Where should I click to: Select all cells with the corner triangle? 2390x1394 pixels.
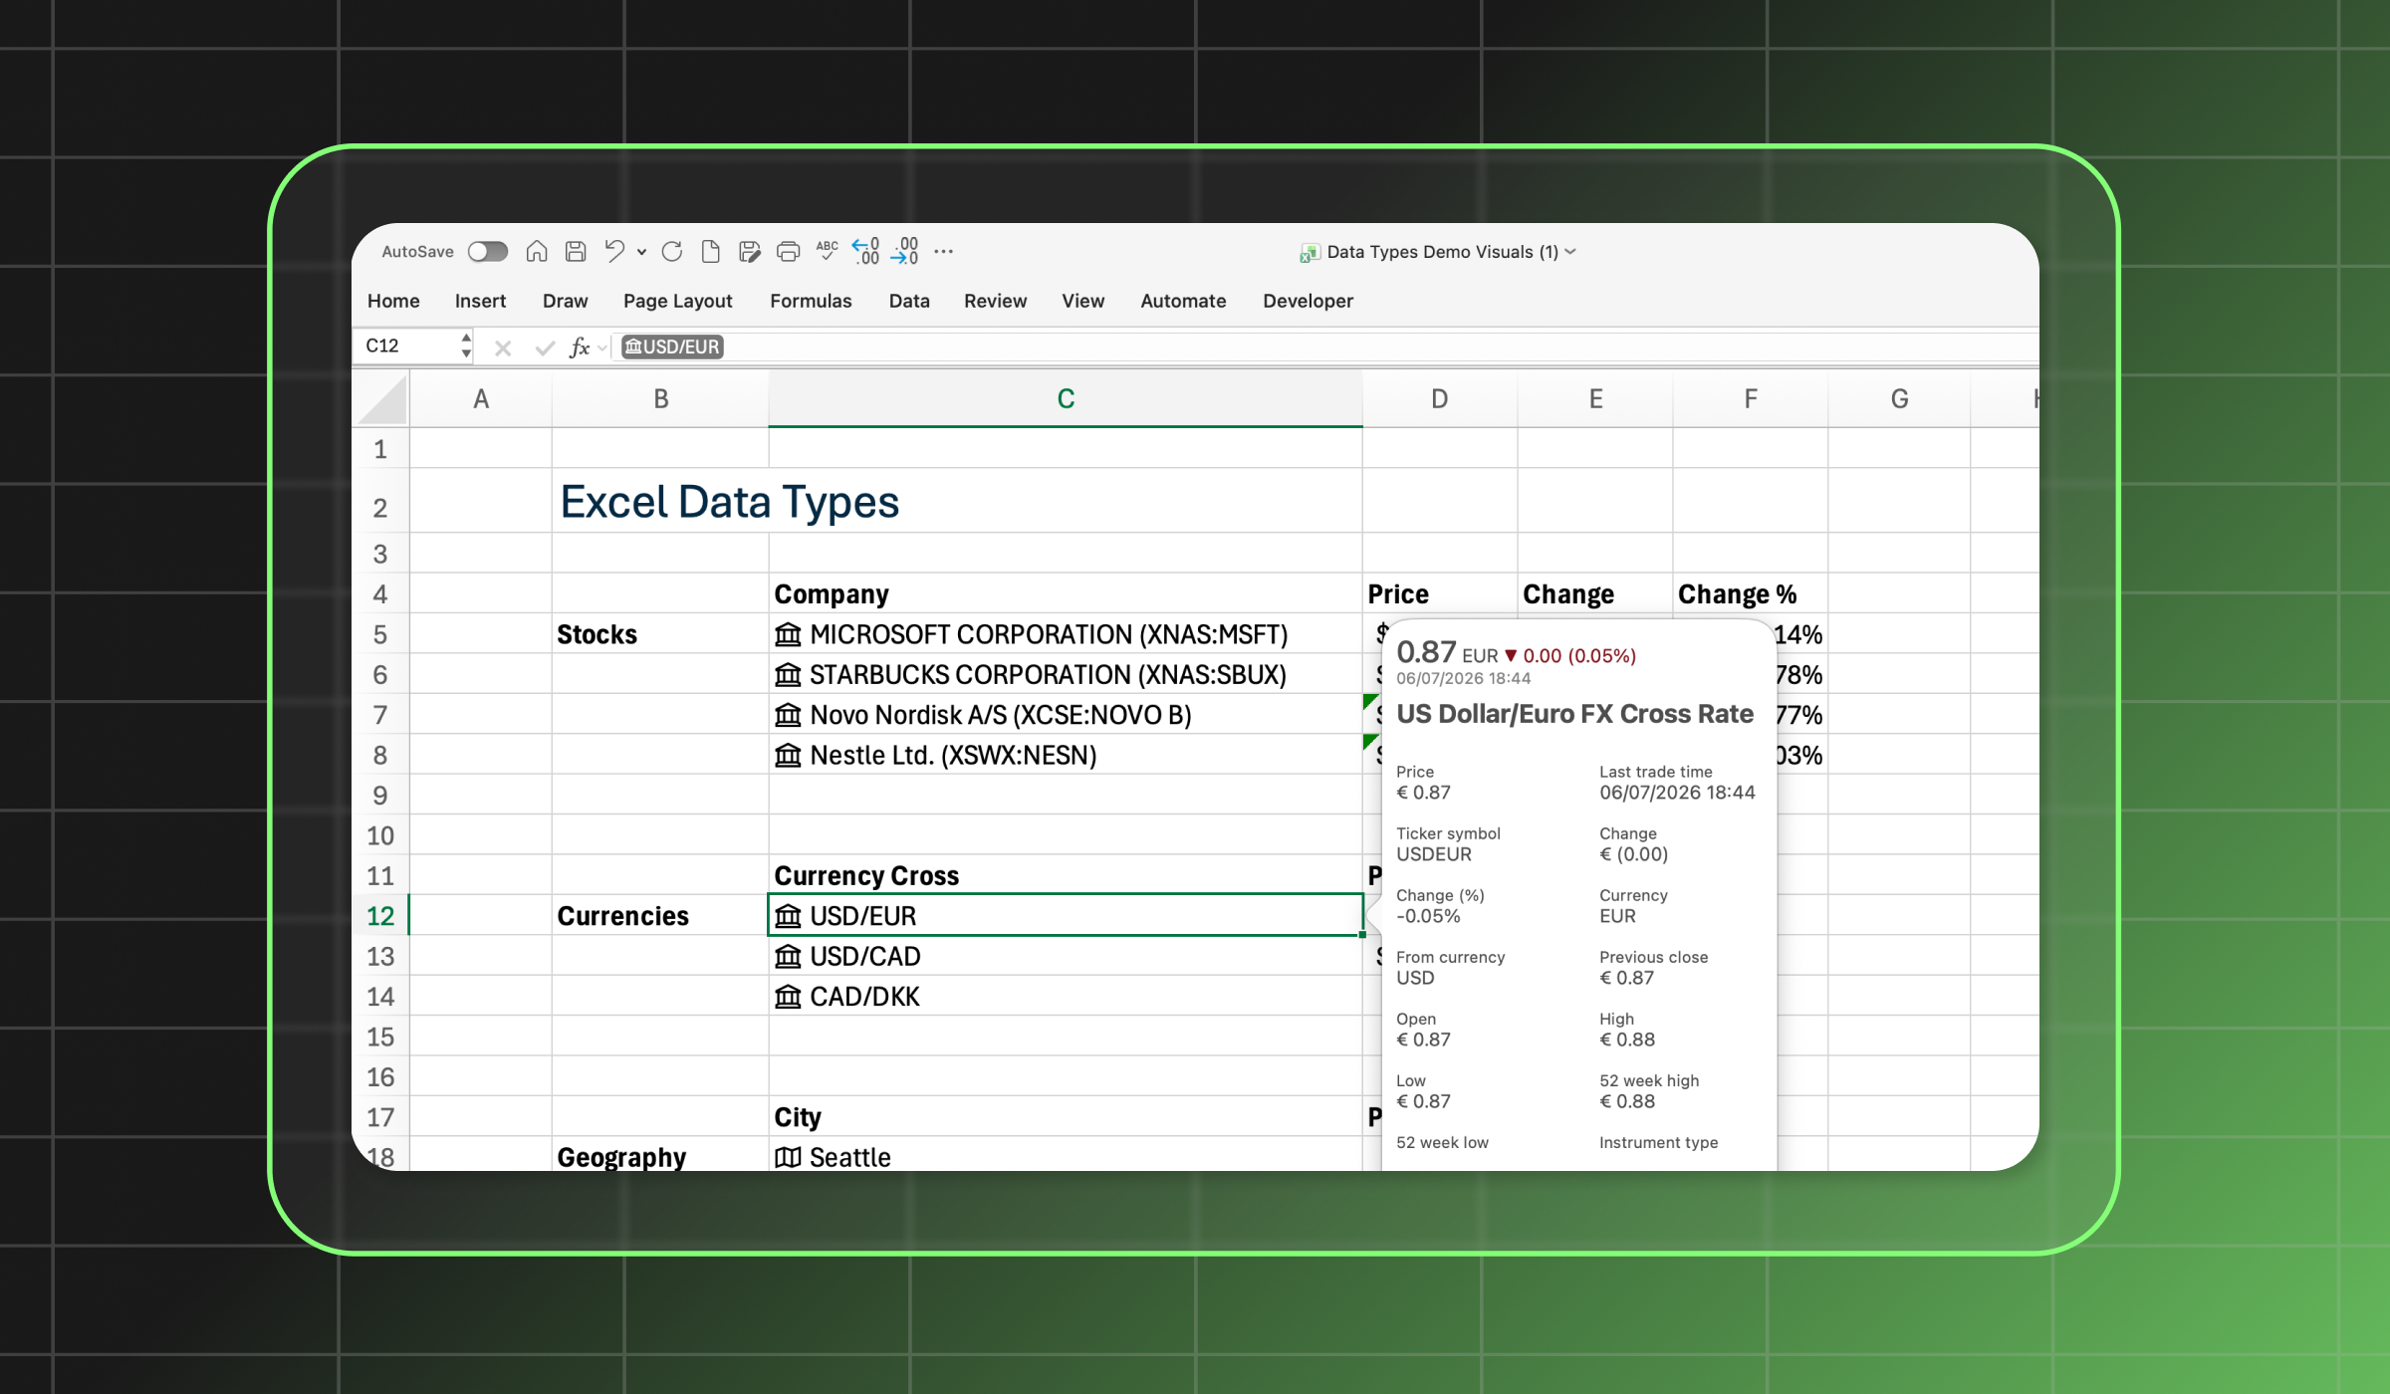tap(382, 399)
